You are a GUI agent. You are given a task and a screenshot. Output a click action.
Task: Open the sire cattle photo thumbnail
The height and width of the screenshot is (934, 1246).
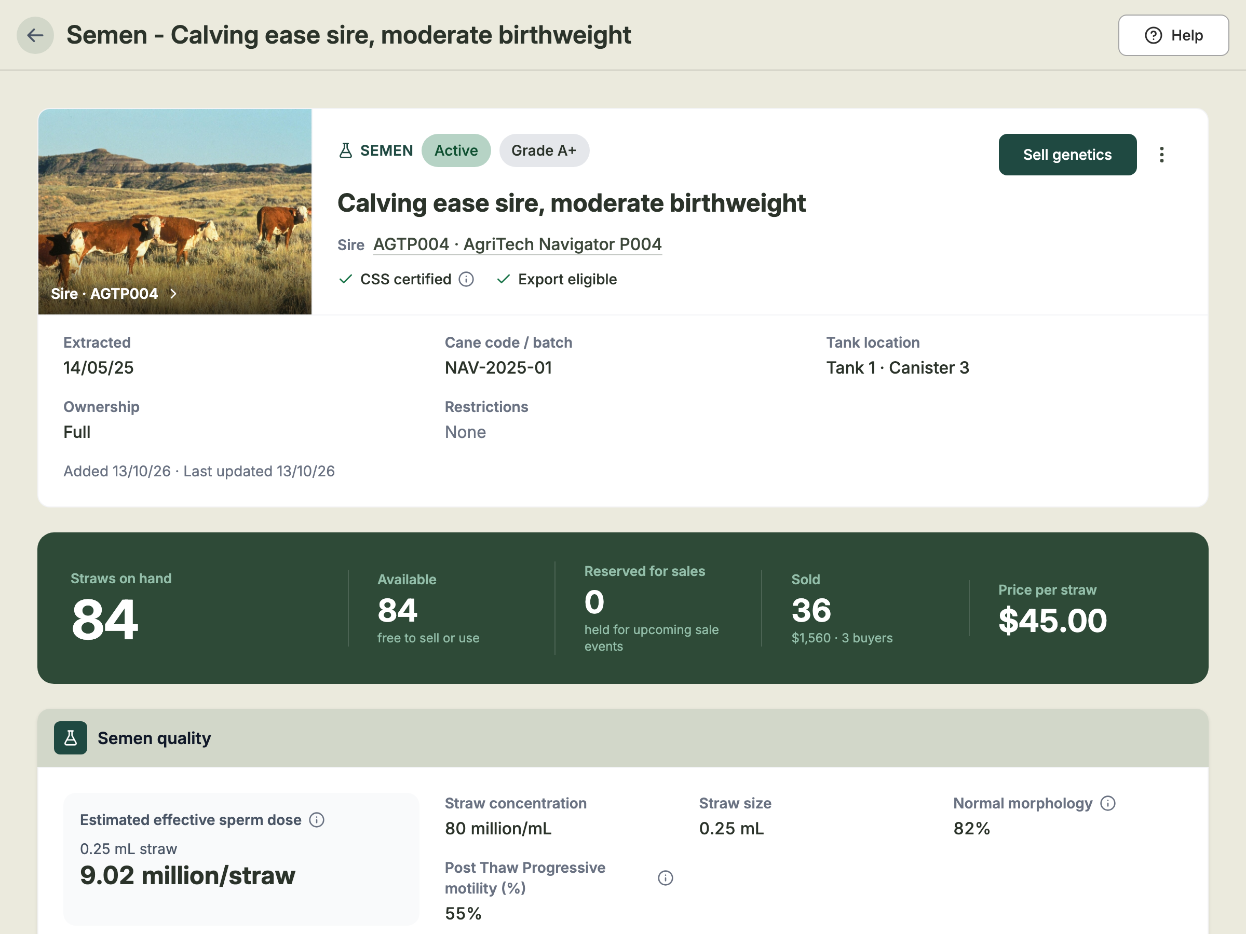pyautogui.click(x=174, y=212)
